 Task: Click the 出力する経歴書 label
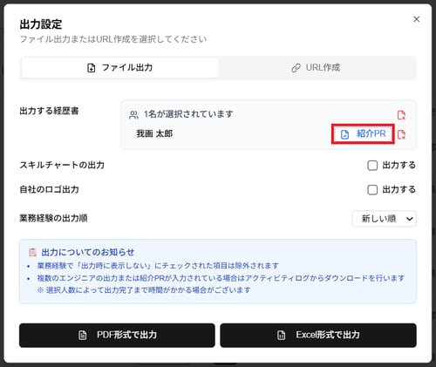coord(49,111)
